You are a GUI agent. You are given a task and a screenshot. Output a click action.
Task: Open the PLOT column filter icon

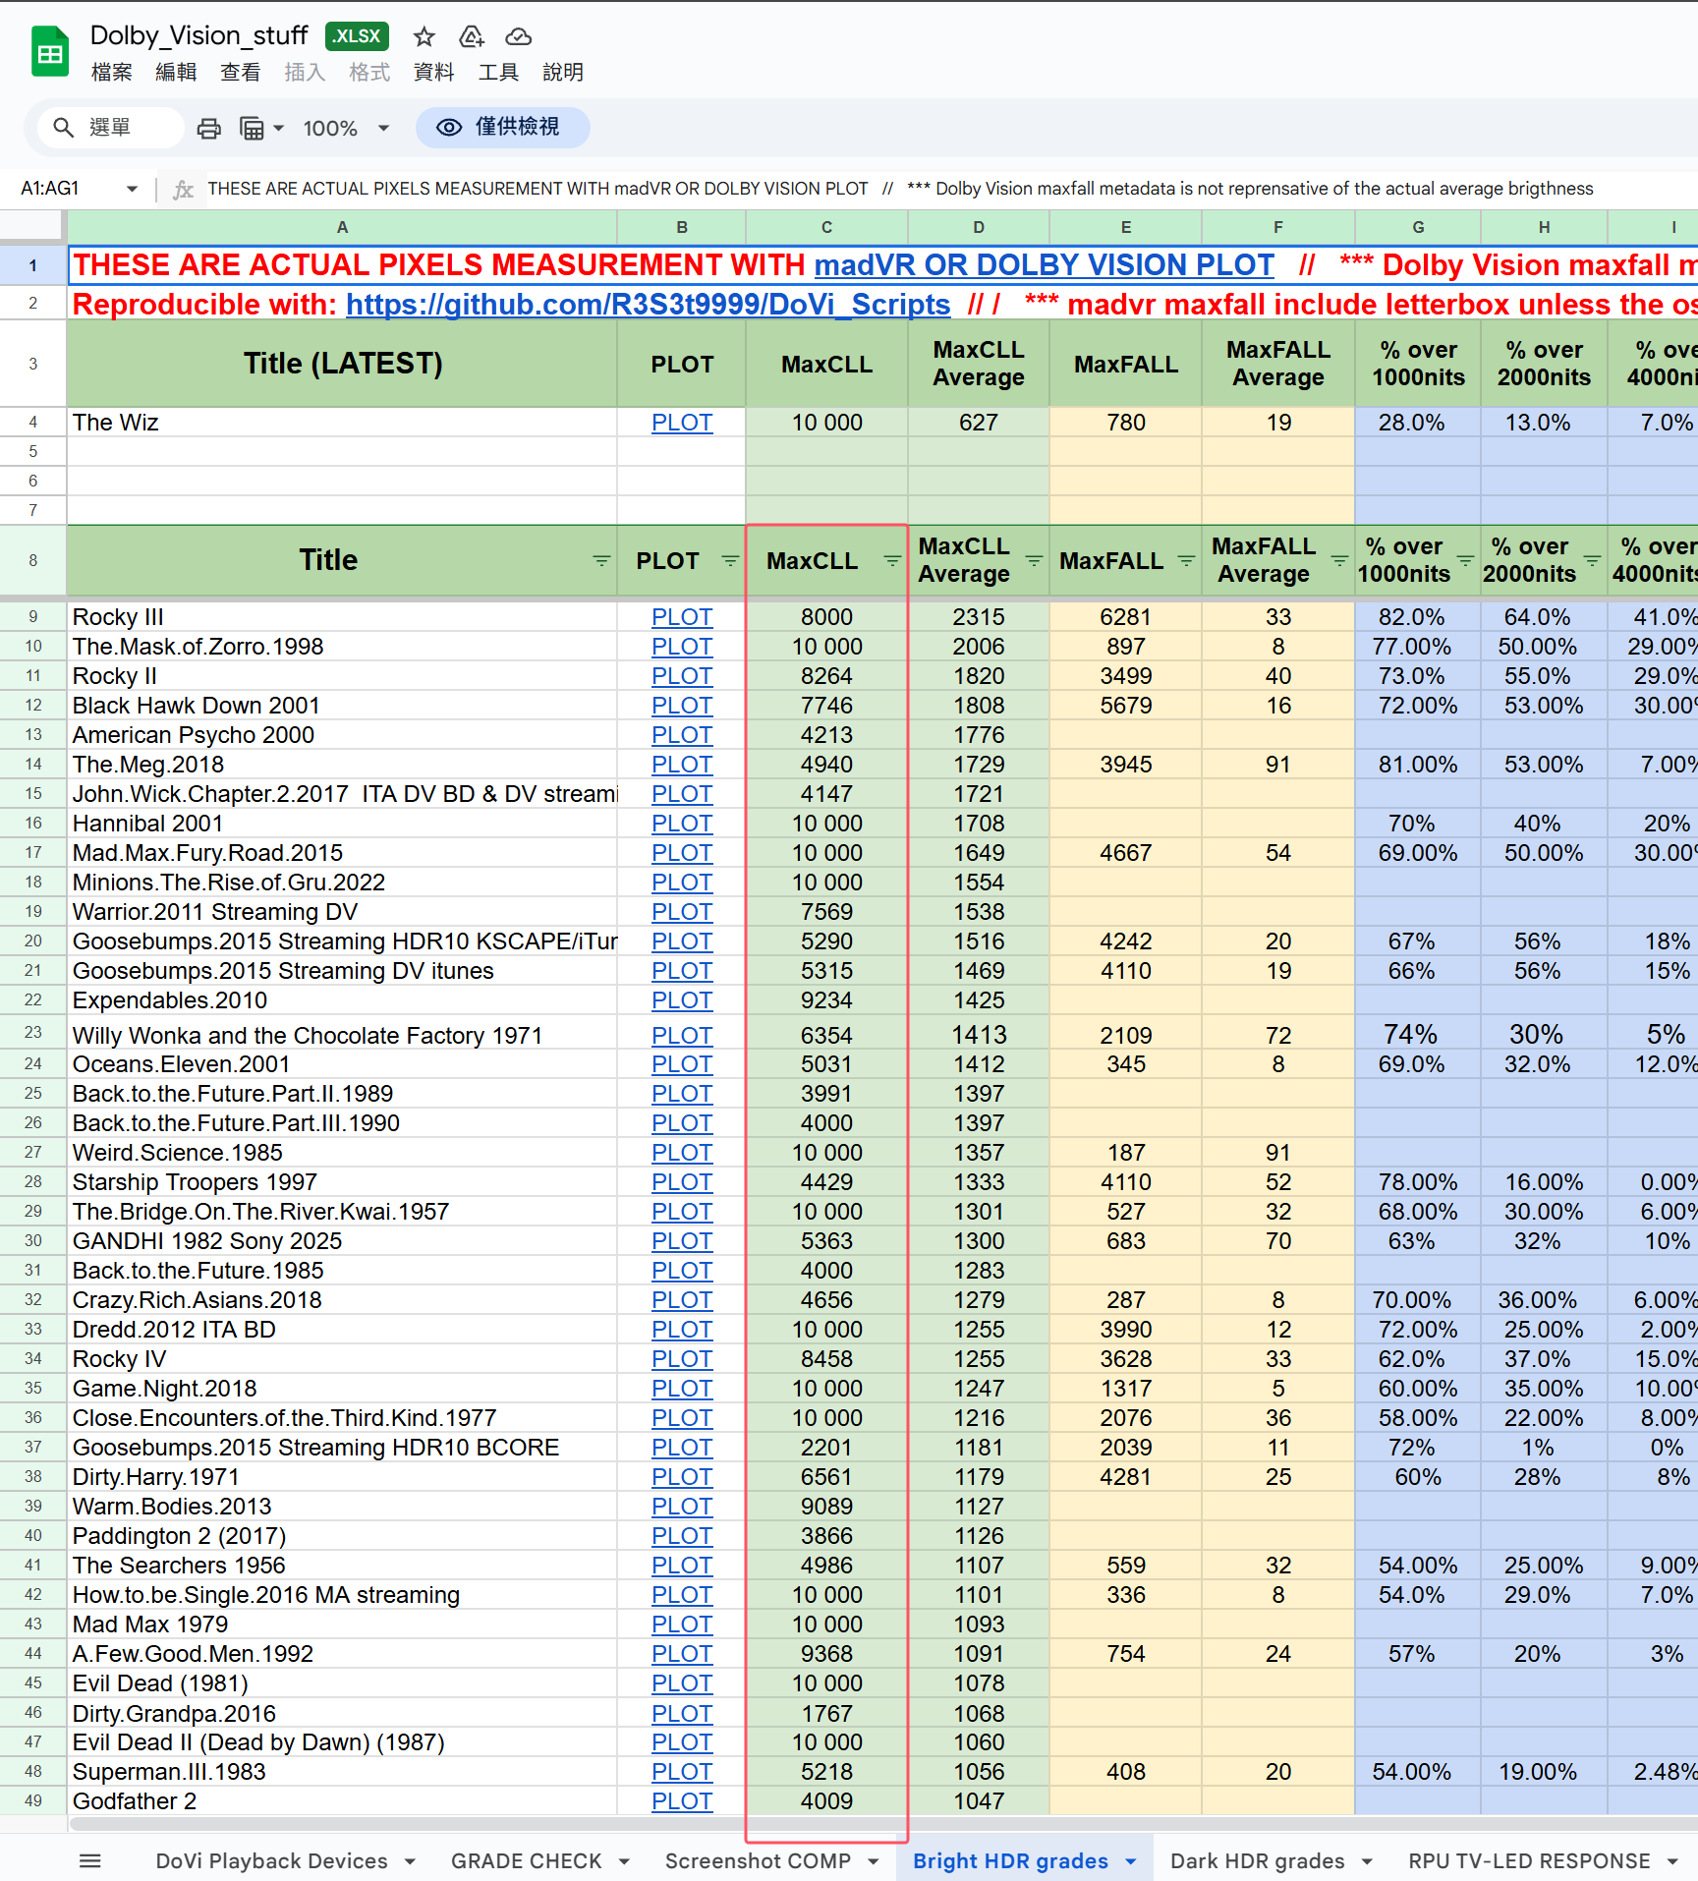tap(730, 560)
